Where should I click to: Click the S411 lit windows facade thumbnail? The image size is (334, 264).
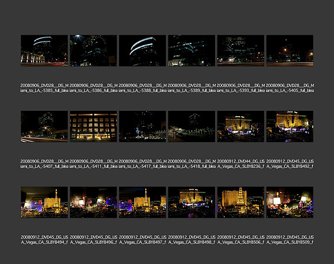tap(93, 127)
